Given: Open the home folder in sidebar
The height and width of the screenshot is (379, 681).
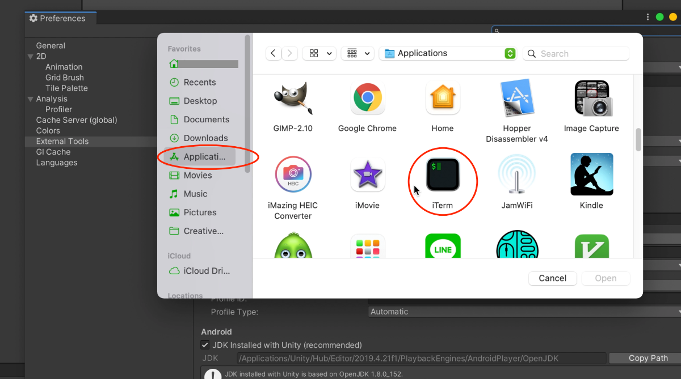Looking at the screenshot, I should pos(203,64).
